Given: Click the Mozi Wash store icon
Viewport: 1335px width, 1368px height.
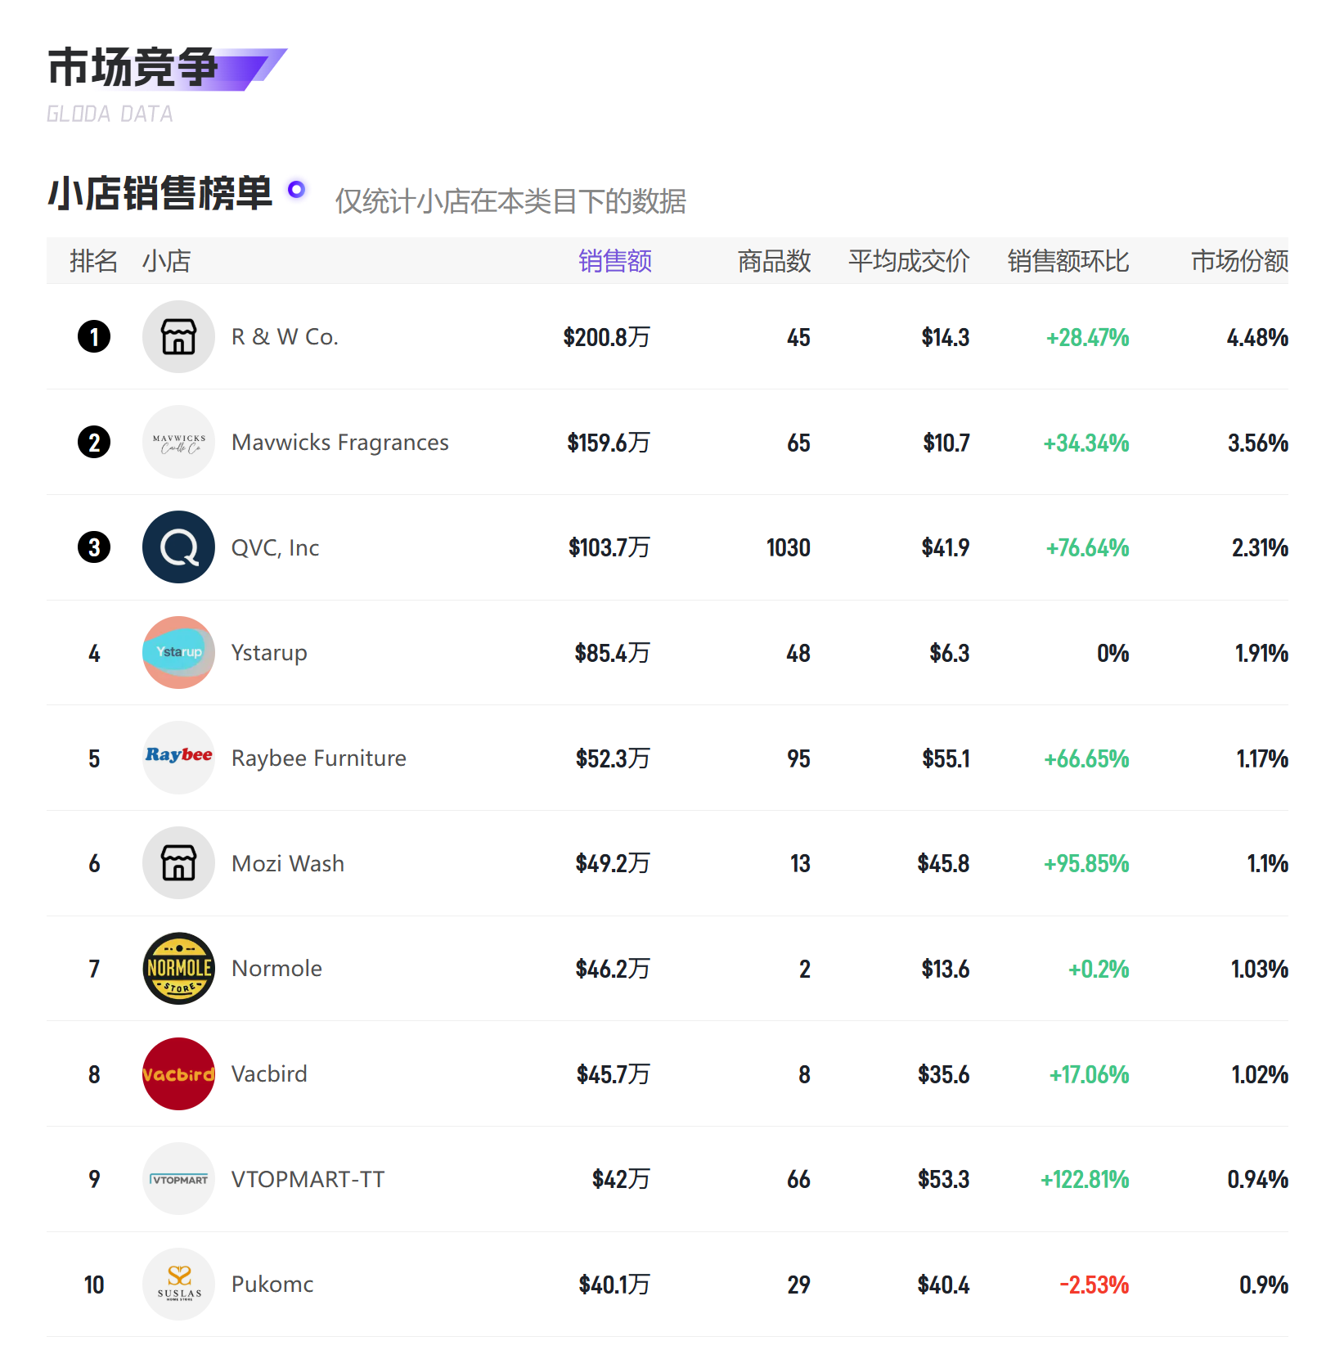Looking at the screenshot, I should click(178, 863).
